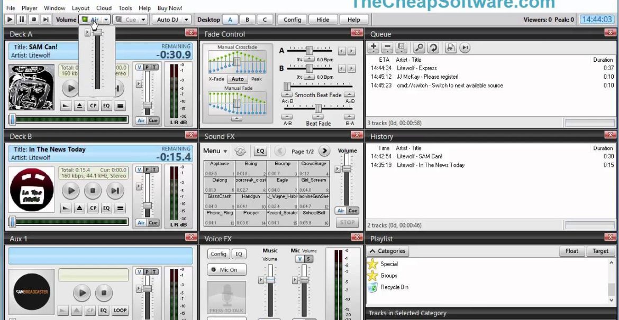The height and width of the screenshot is (320, 619).
Task: Click the Next track icon in the top toolbar
Action: pyautogui.click(x=46, y=20)
